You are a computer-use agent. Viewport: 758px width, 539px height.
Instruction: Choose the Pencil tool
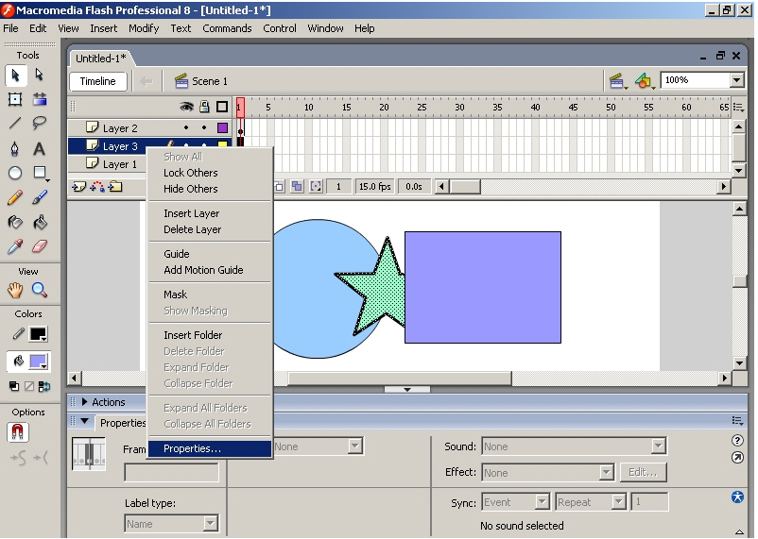pyautogui.click(x=15, y=197)
